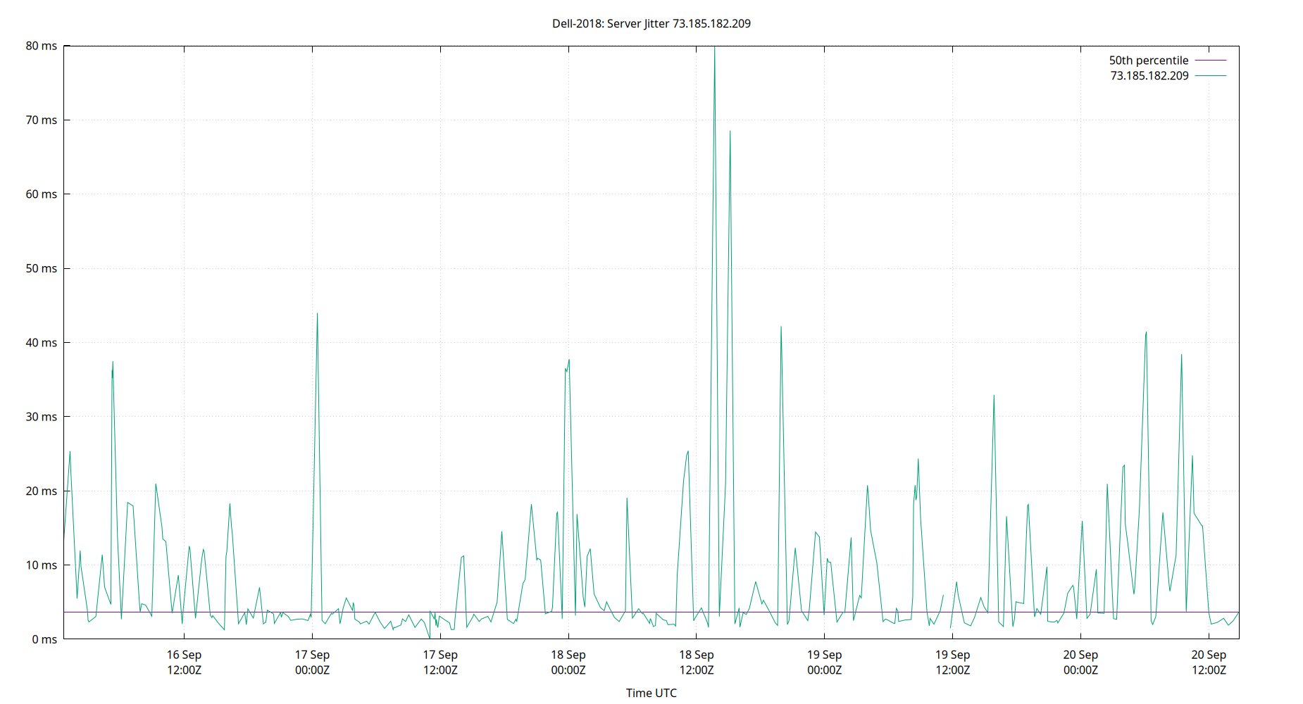Select the 17 Sep 00:00Z tick label

click(313, 662)
